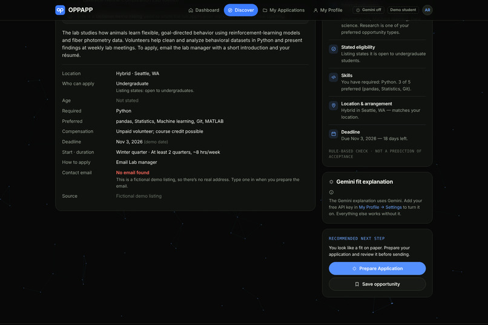Click the 'Not stated' age value
This screenshot has width=488, height=325.
coord(127,100)
